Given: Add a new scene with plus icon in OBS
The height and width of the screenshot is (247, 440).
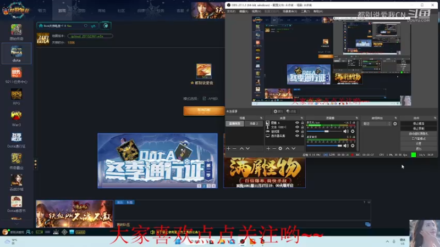Looking at the screenshot, I should click(228, 148).
